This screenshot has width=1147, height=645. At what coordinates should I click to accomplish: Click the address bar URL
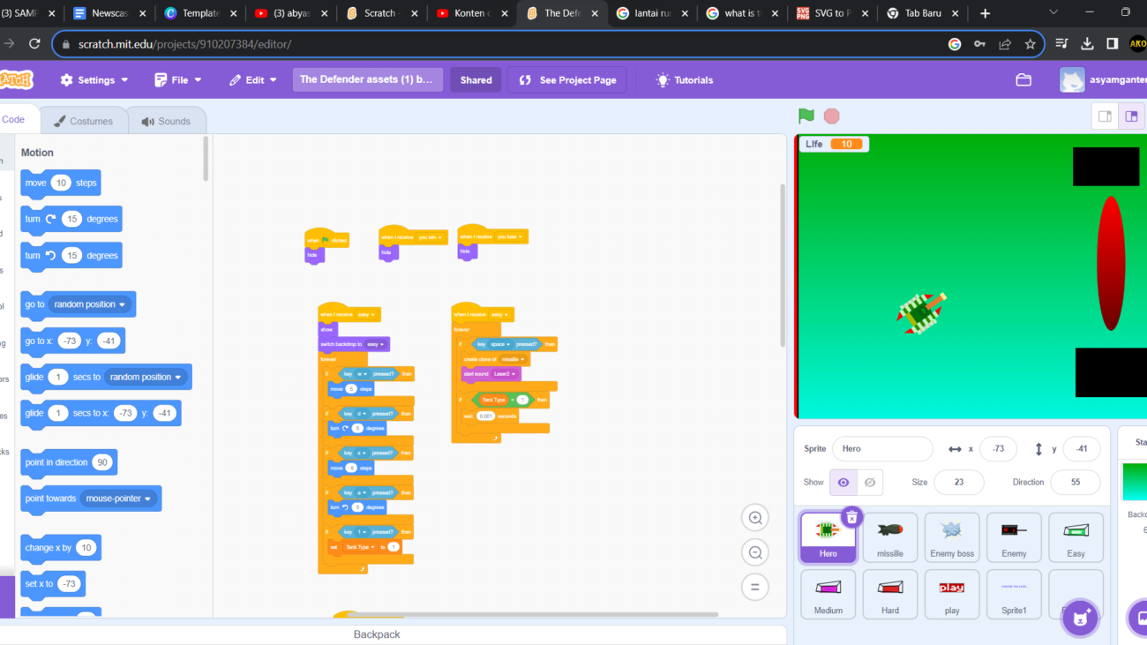click(184, 44)
